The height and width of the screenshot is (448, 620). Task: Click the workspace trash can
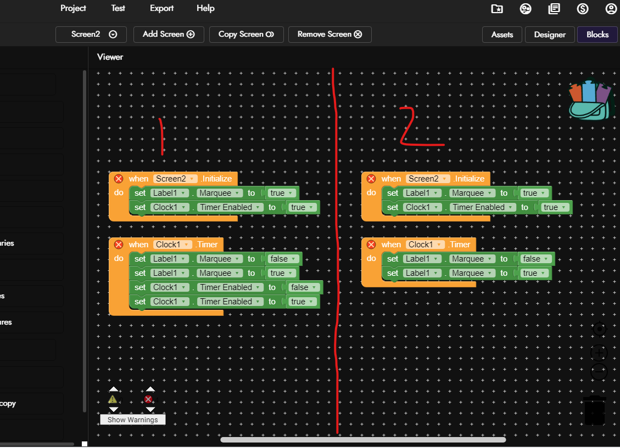pos(595,411)
